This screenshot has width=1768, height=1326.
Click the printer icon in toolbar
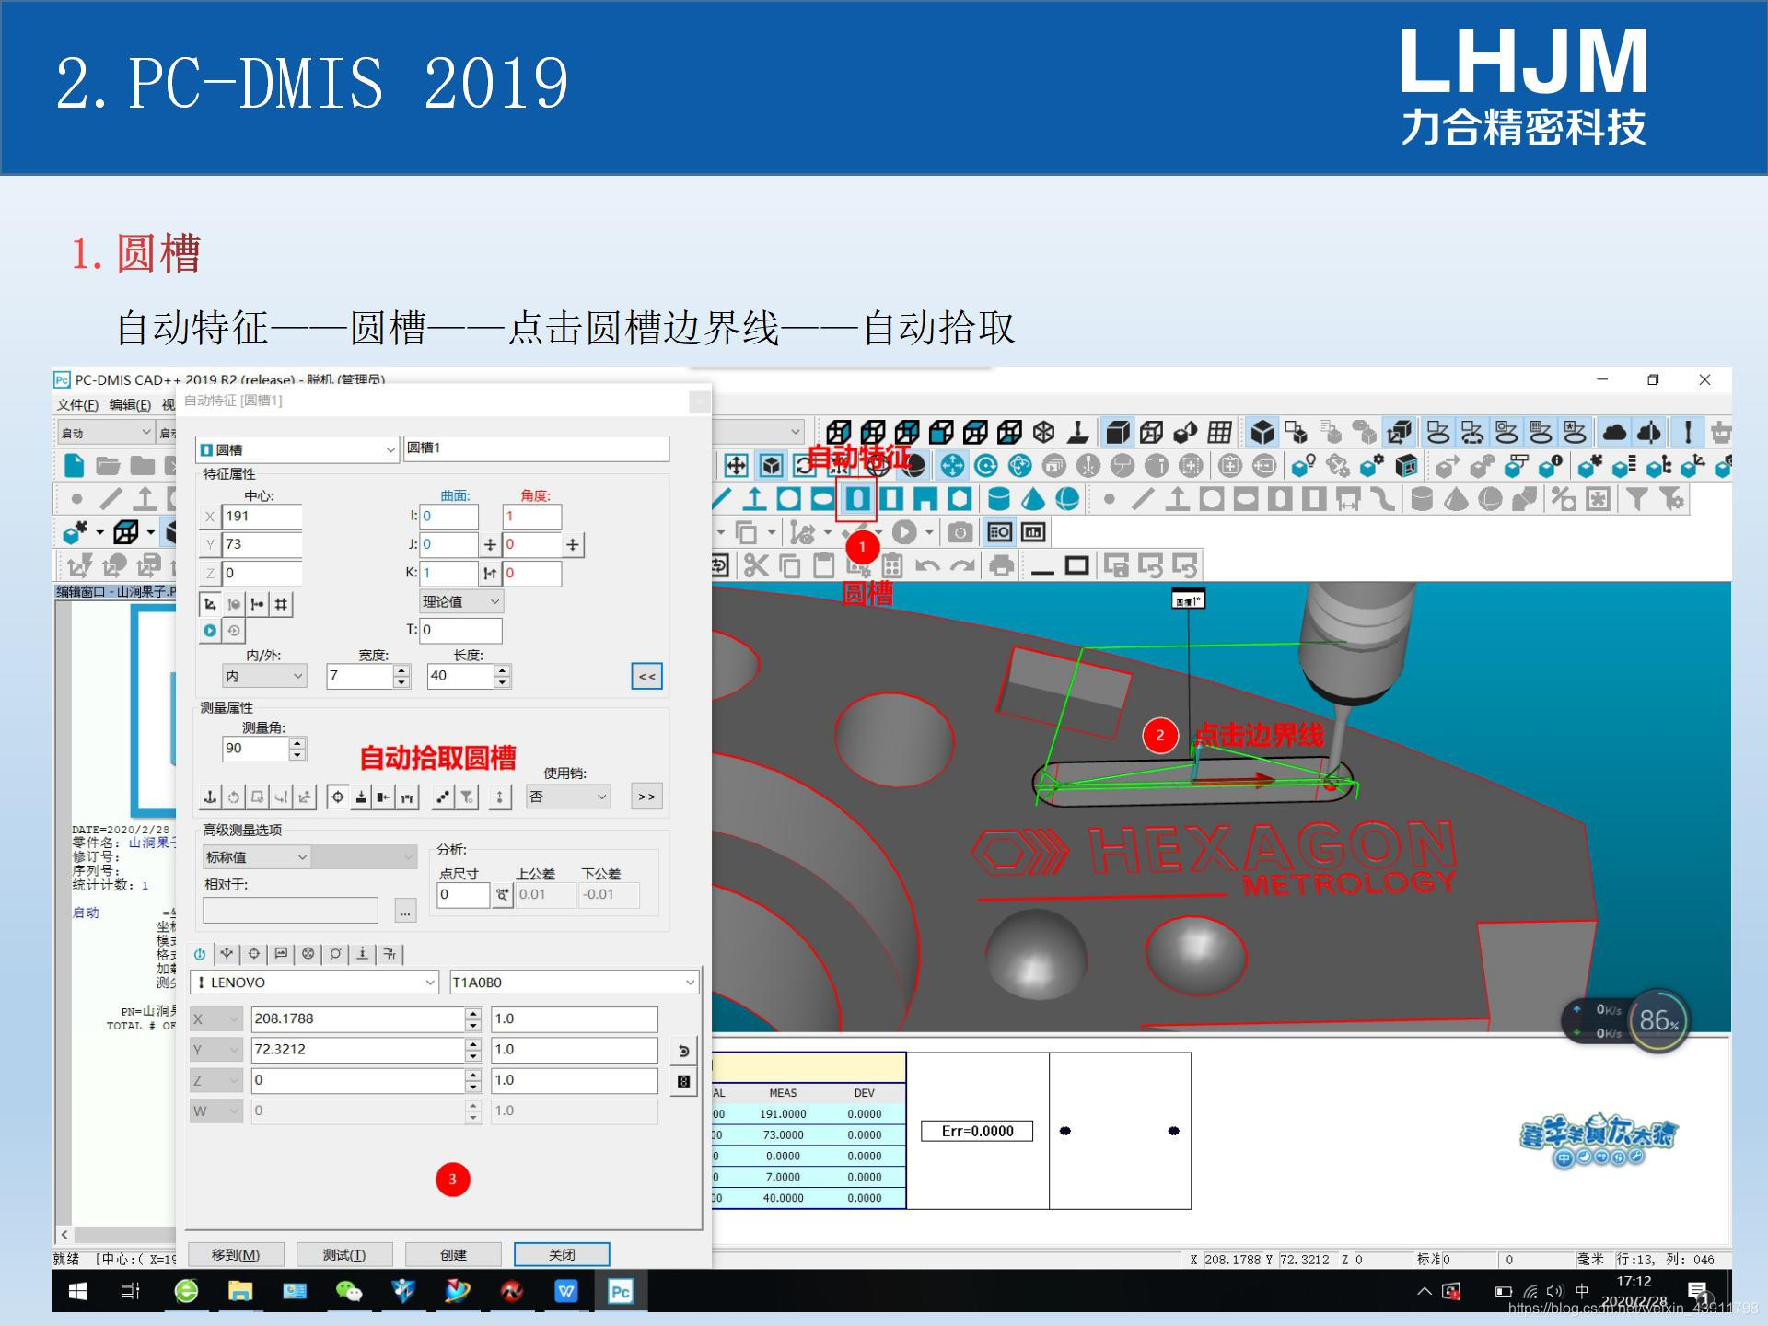(x=1001, y=565)
